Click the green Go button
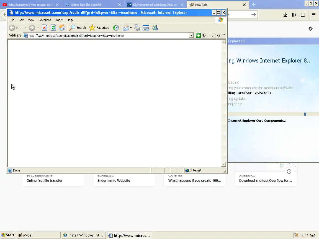The height and width of the screenshot is (239, 319). pyautogui.click(x=201, y=35)
